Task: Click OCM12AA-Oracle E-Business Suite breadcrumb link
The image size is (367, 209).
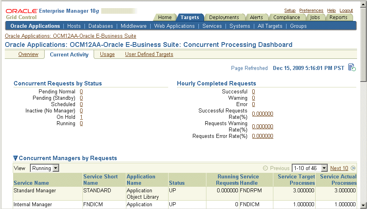Action: 71,36
